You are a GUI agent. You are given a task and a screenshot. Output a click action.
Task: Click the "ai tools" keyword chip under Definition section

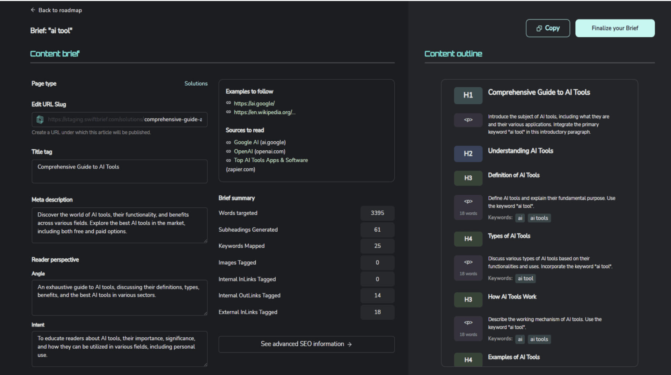[x=539, y=218]
